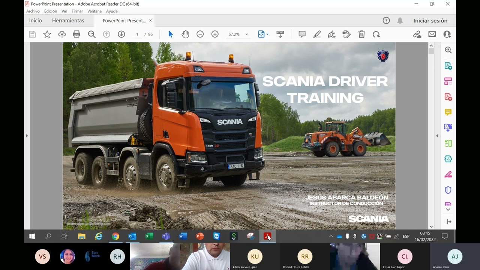Viewport: 480px width, 270px height.
Task: Click the edit stamp toolbar icon
Action: [x=346, y=34]
